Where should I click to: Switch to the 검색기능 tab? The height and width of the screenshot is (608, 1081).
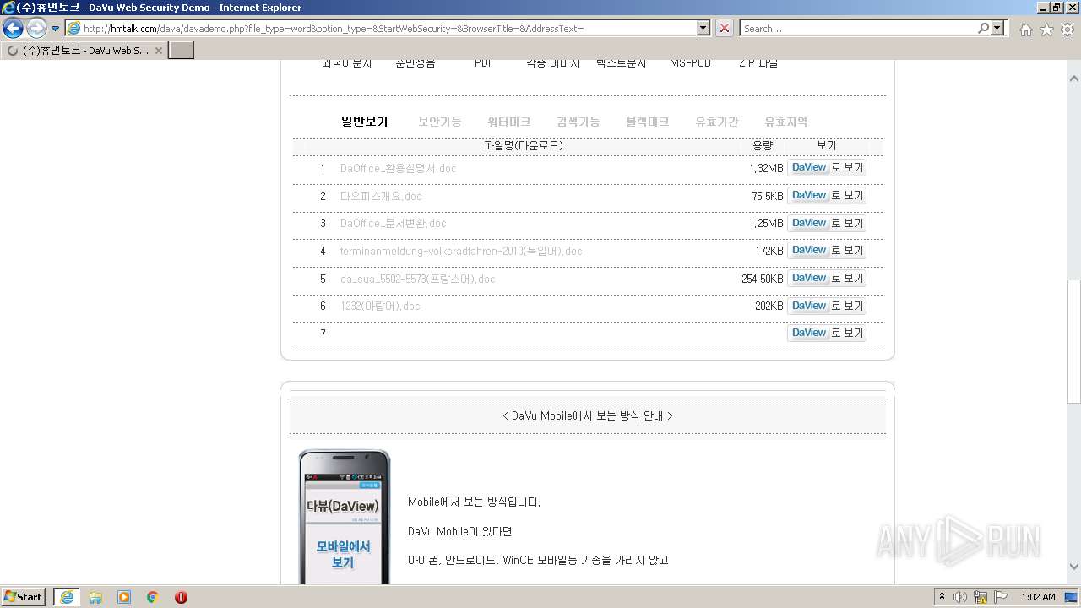579,122
